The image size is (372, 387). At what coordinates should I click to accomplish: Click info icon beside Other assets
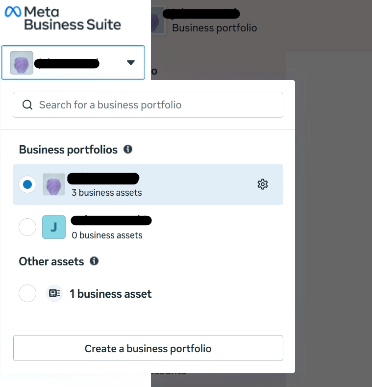tap(94, 261)
